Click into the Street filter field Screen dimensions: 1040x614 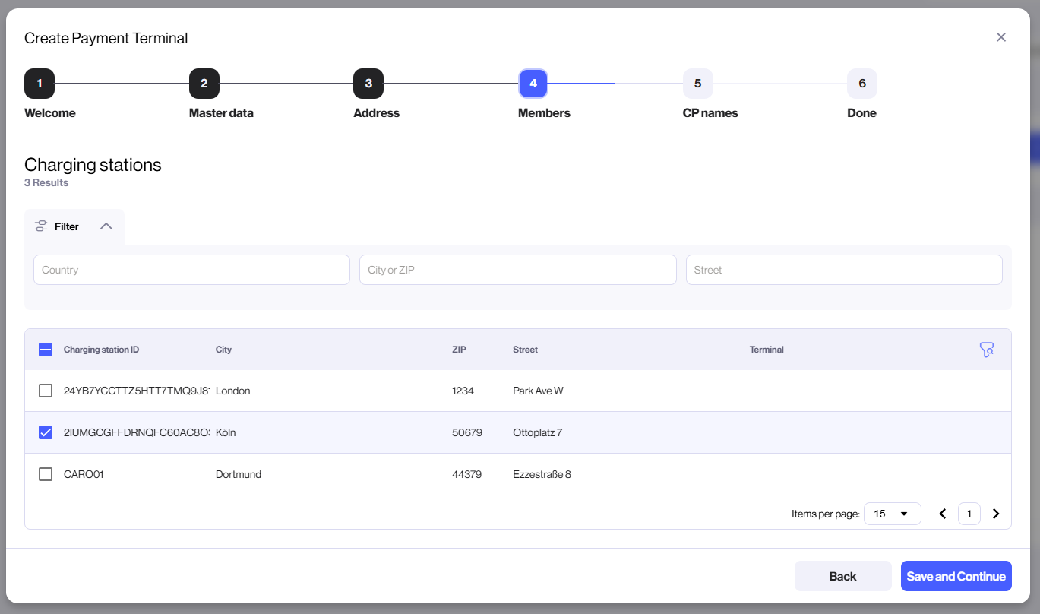click(x=843, y=270)
